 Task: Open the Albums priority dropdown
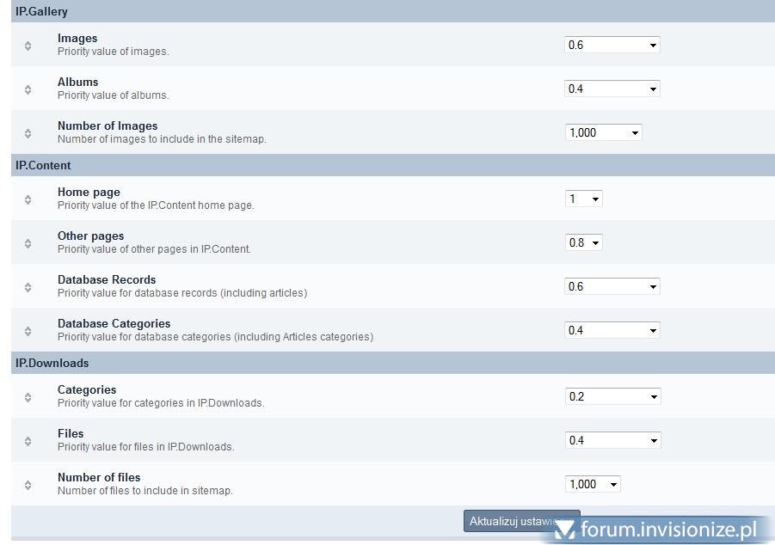(612, 89)
